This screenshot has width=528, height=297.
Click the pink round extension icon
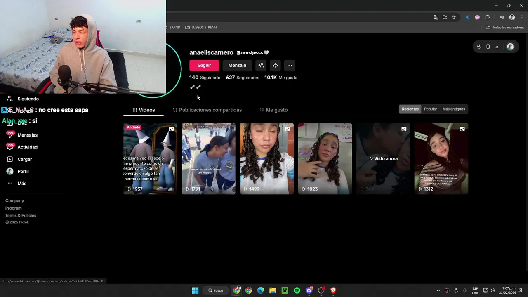coord(477,17)
